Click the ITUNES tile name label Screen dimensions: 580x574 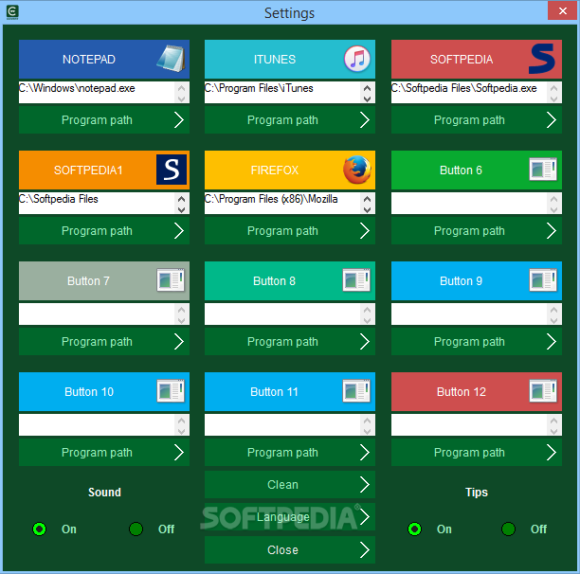tap(275, 59)
